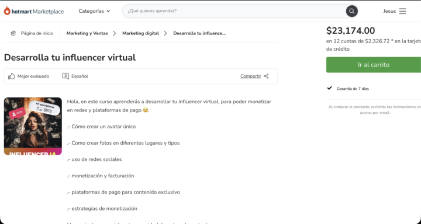Click the breadcrumb item 'Desarrolla tu influence...'
Viewport: 421px width, 224px height.
point(199,33)
